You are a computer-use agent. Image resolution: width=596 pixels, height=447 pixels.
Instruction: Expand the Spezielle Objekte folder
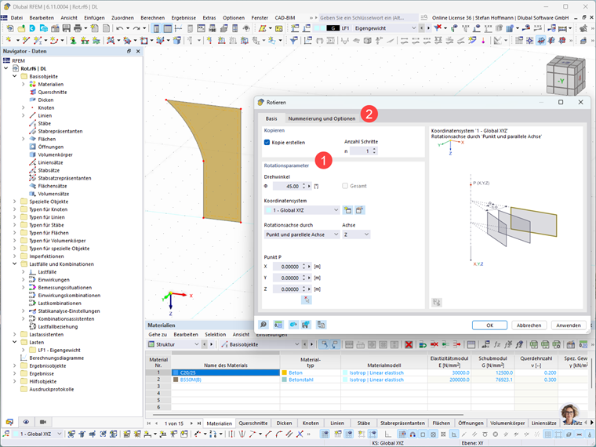pos(14,202)
